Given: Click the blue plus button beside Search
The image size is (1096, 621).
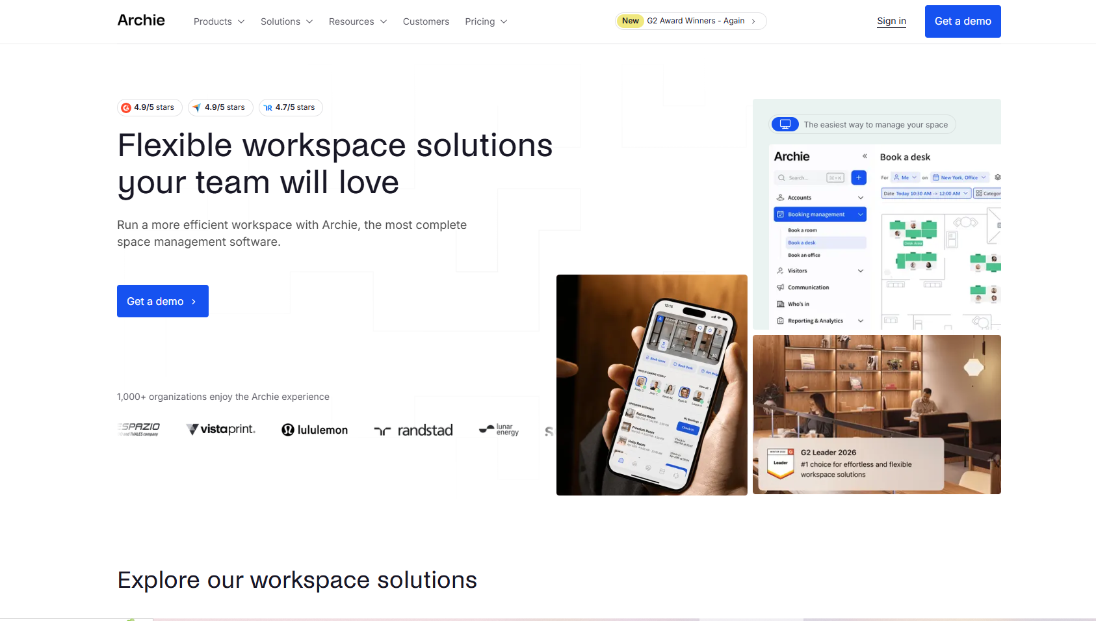Looking at the screenshot, I should point(859,178).
